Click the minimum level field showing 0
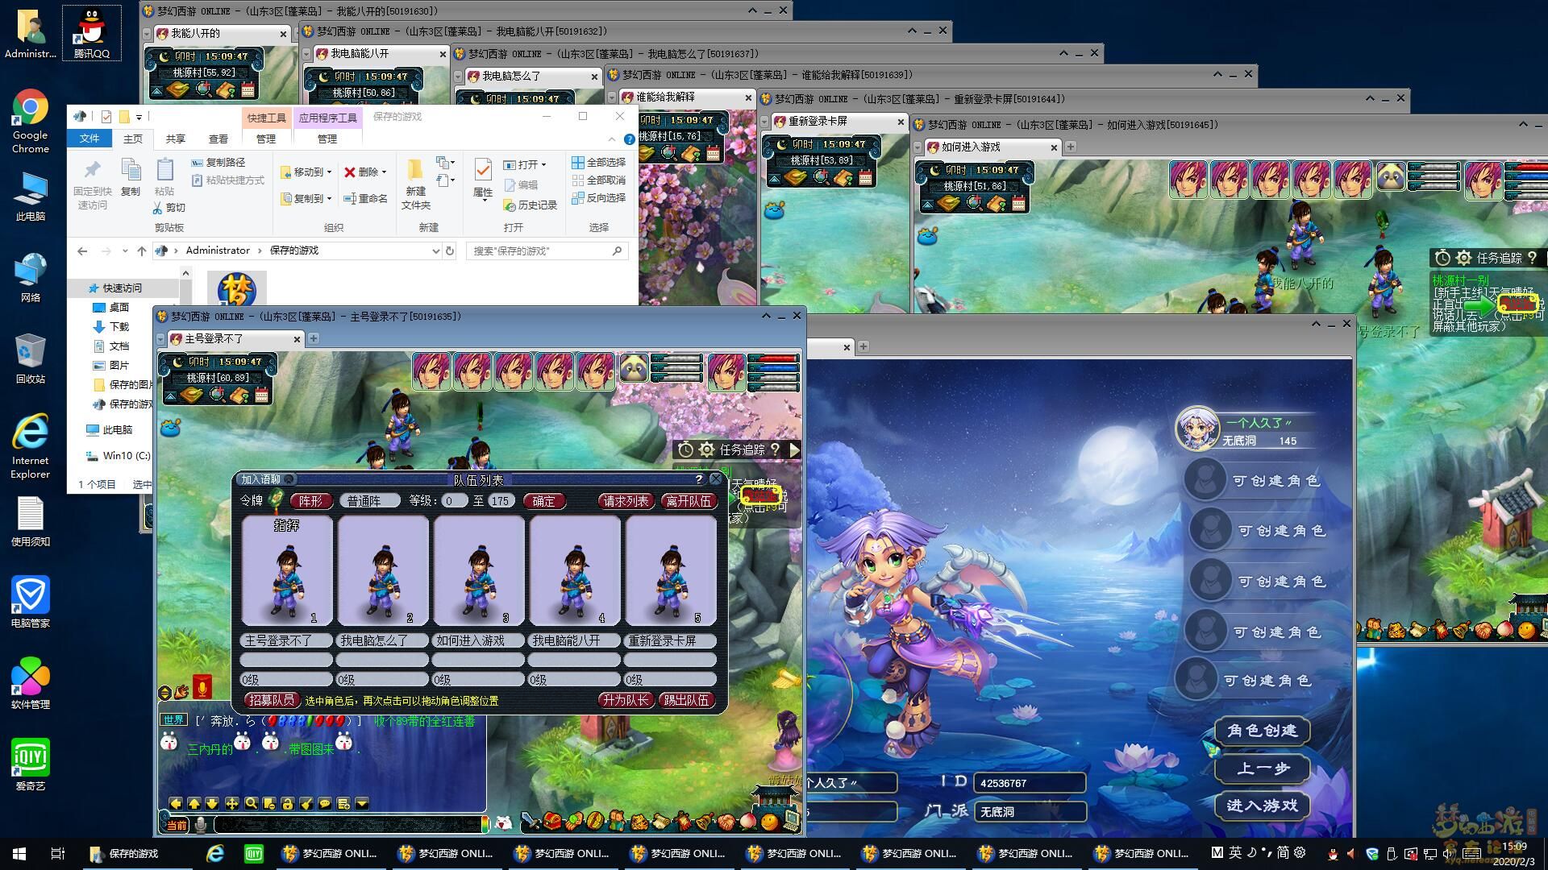The height and width of the screenshot is (870, 1548). tap(454, 501)
